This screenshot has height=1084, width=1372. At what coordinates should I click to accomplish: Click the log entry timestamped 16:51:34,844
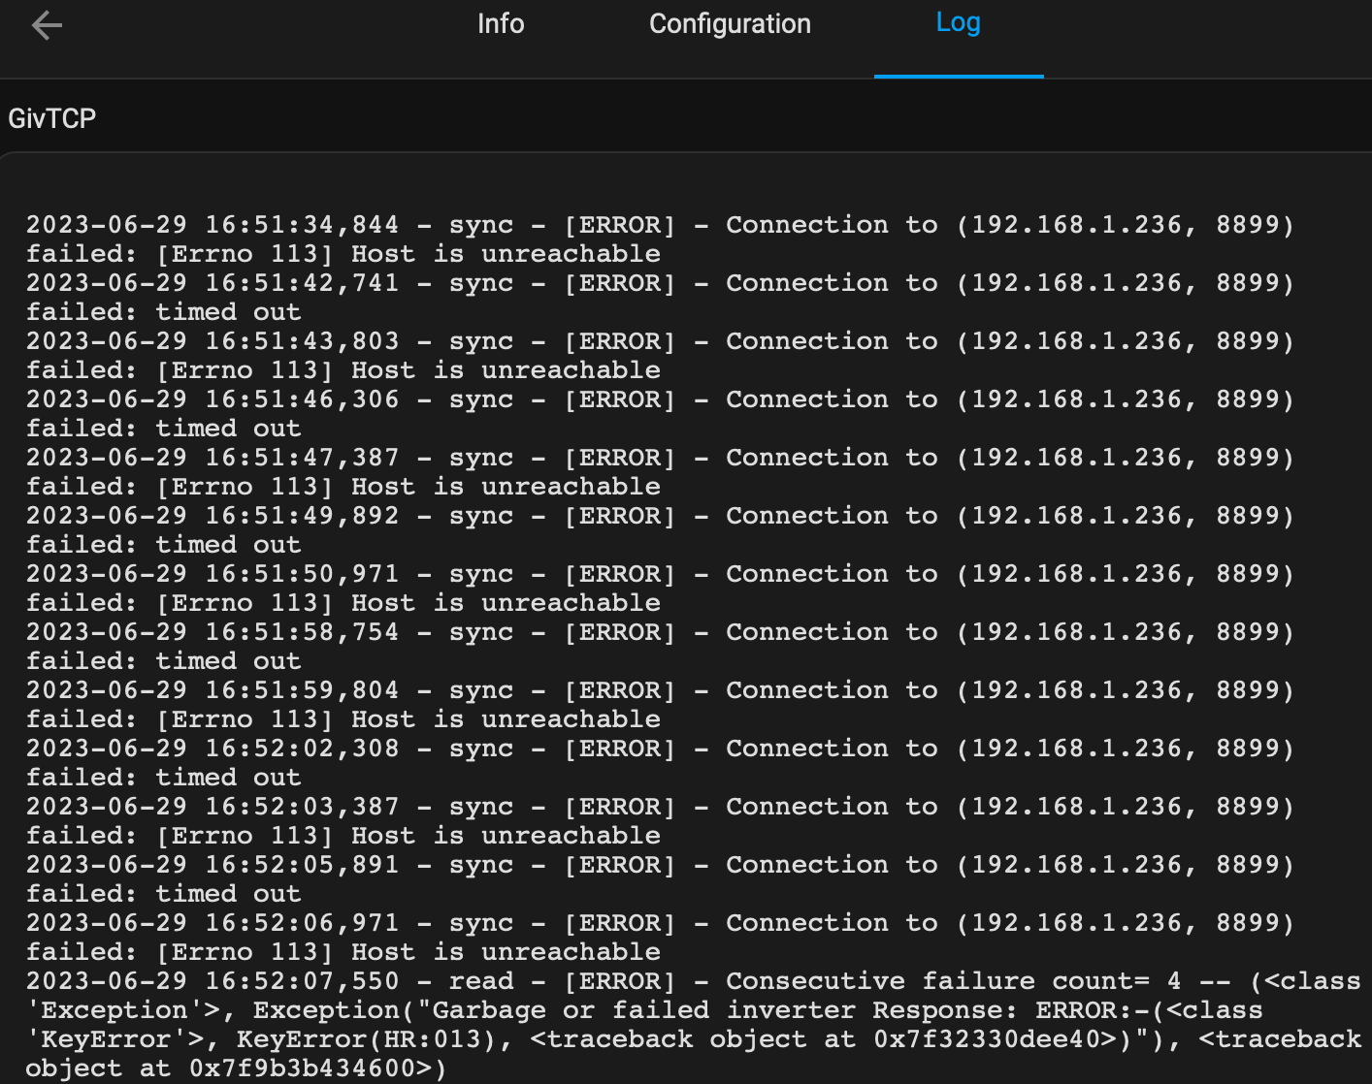coord(660,239)
